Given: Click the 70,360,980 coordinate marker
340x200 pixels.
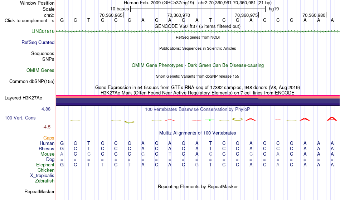Looking at the screenshot, I should coord(314,15).
